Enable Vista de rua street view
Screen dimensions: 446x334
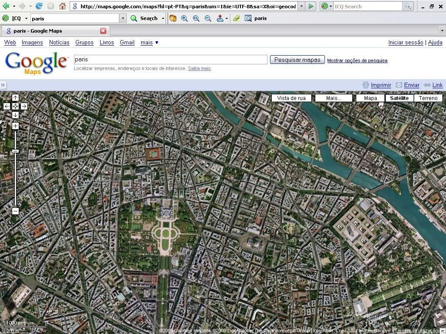tap(291, 98)
